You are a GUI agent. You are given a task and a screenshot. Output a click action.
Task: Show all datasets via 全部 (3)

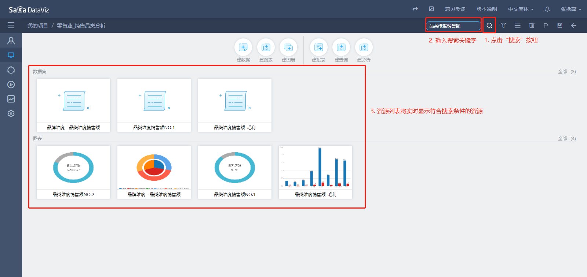click(567, 72)
